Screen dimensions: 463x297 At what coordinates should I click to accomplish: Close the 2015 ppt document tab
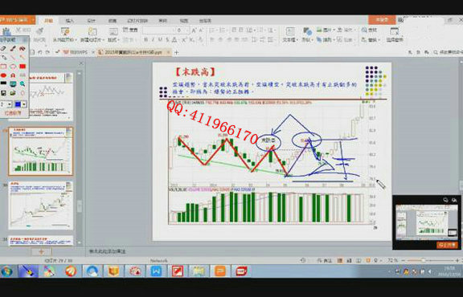[168, 52]
